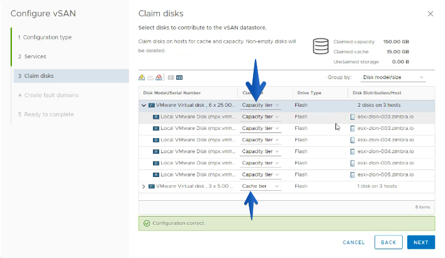Click the Disk Model/Serial Number column header
445x258 pixels.
click(172, 93)
